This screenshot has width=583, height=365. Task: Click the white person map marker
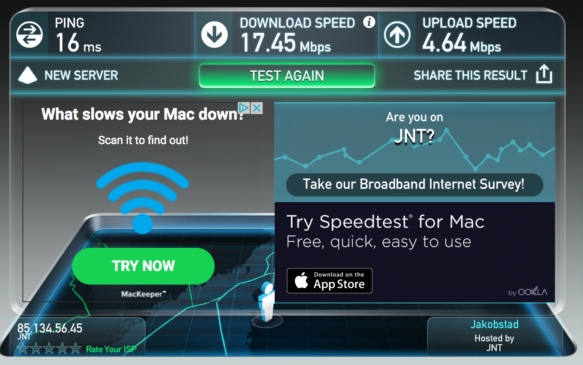point(267,303)
